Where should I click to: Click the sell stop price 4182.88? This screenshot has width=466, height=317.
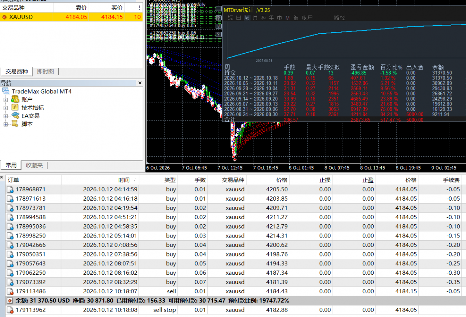point(277,310)
